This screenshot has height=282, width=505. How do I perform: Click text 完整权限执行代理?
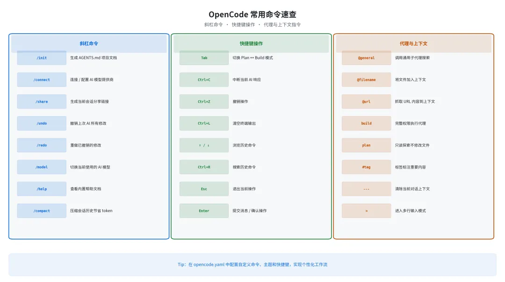(x=411, y=123)
